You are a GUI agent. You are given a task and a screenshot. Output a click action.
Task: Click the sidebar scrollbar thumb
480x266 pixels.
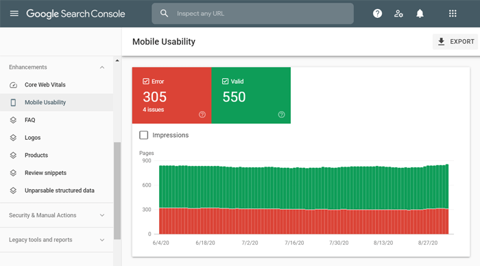tap(117, 191)
